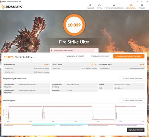Screen dimensions: 149x137
Task: Click the Время timestamp value
Action: tap(122, 85)
